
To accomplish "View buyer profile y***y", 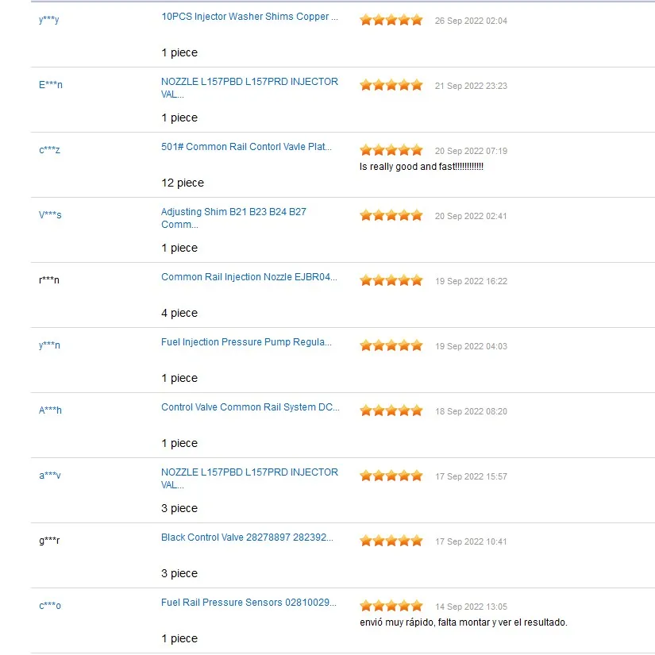I will point(48,19).
